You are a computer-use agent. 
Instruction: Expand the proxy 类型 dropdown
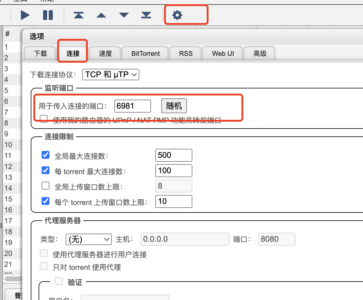click(x=89, y=239)
